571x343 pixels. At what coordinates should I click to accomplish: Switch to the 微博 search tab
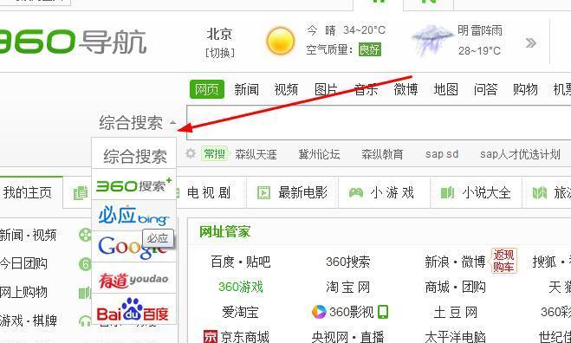[406, 89]
